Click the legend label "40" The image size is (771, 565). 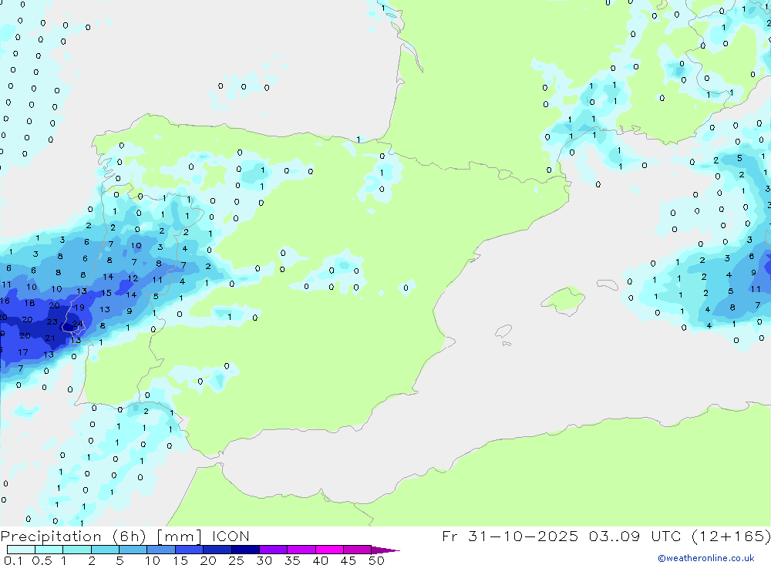tap(320, 560)
